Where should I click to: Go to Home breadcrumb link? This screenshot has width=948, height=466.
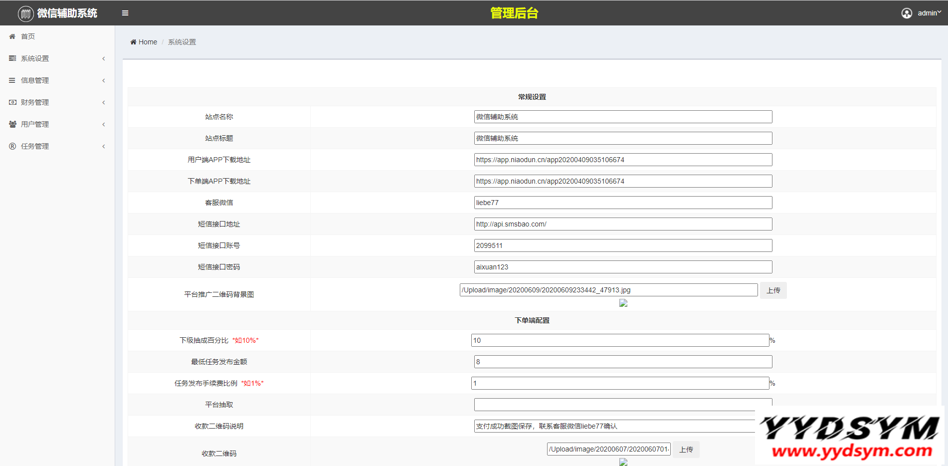click(148, 42)
